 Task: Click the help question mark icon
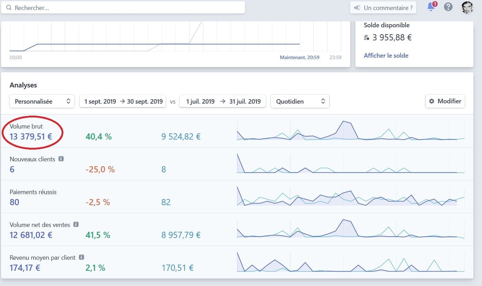click(448, 7)
